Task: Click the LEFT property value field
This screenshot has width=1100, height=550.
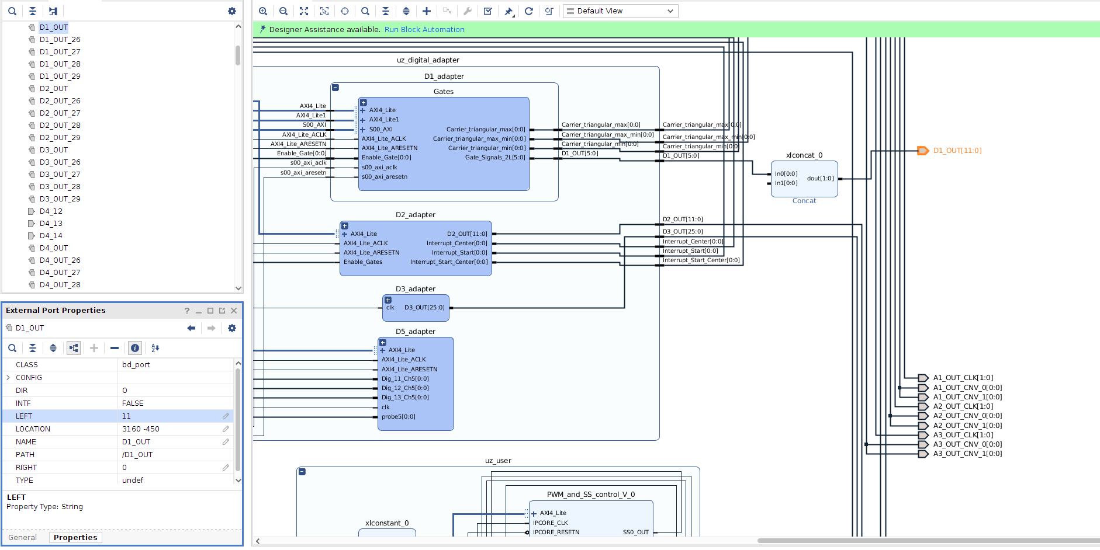Action: tap(170, 416)
